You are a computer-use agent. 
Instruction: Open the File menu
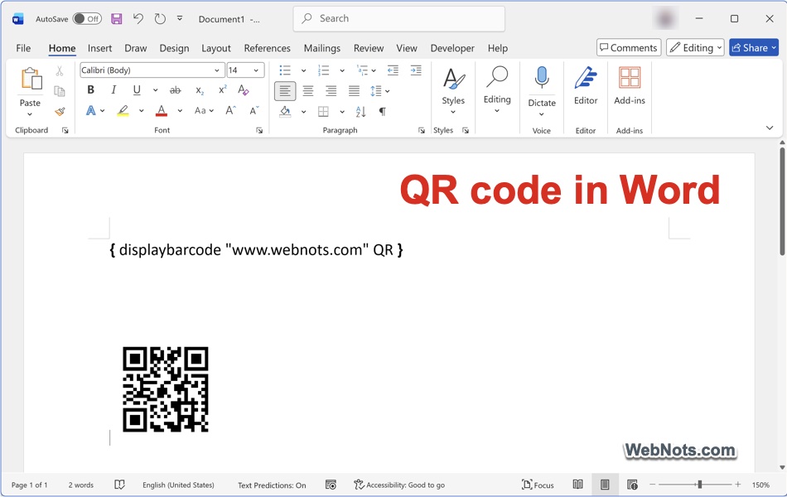pos(23,48)
